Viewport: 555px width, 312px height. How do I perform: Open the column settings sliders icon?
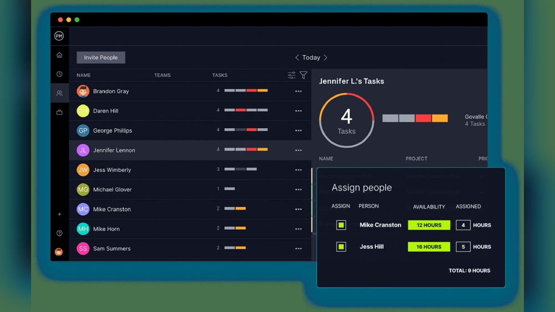coord(291,75)
